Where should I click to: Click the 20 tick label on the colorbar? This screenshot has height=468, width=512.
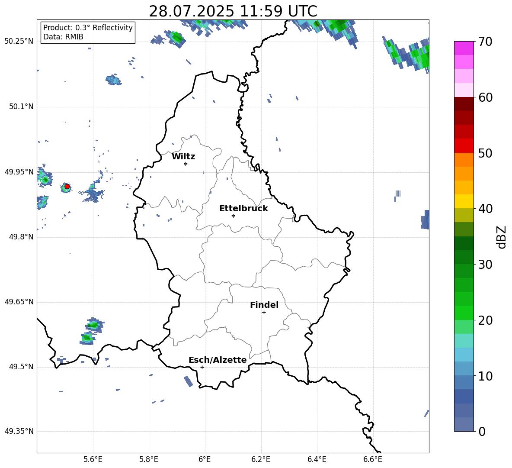click(x=485, y=320)
